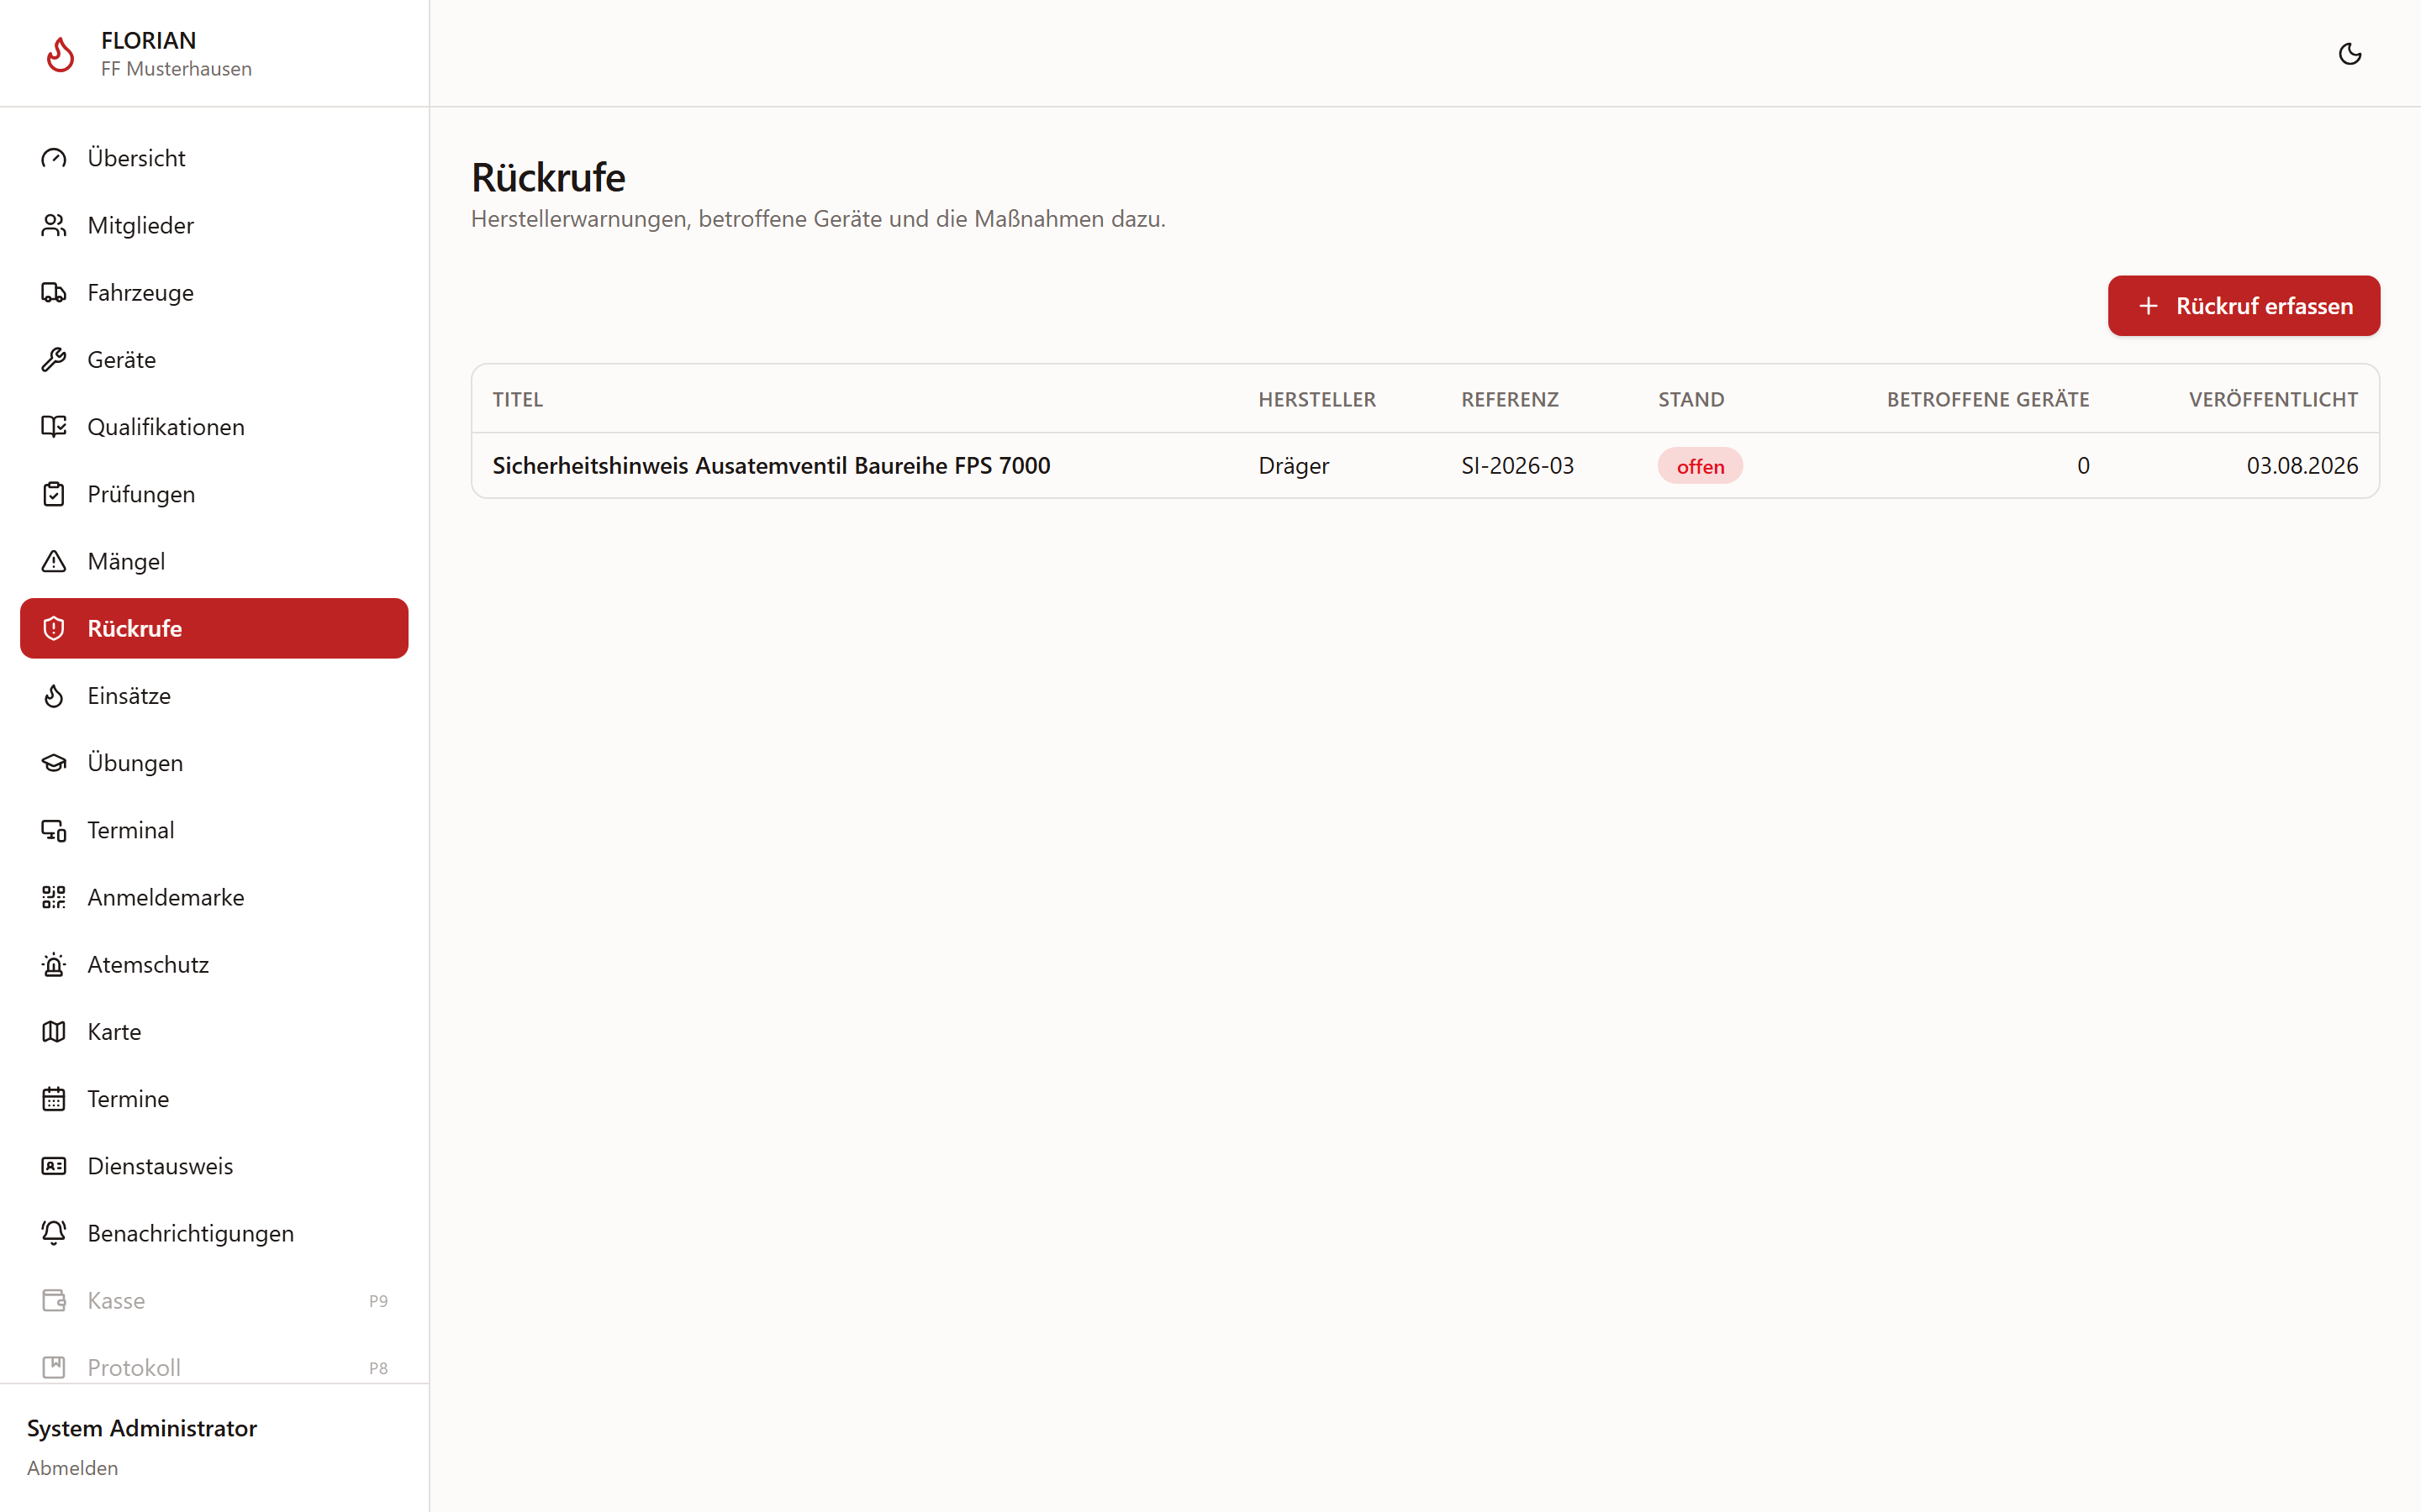Open the Mitglieder section
The image size is (2421, 1512).
click(214, 225)
